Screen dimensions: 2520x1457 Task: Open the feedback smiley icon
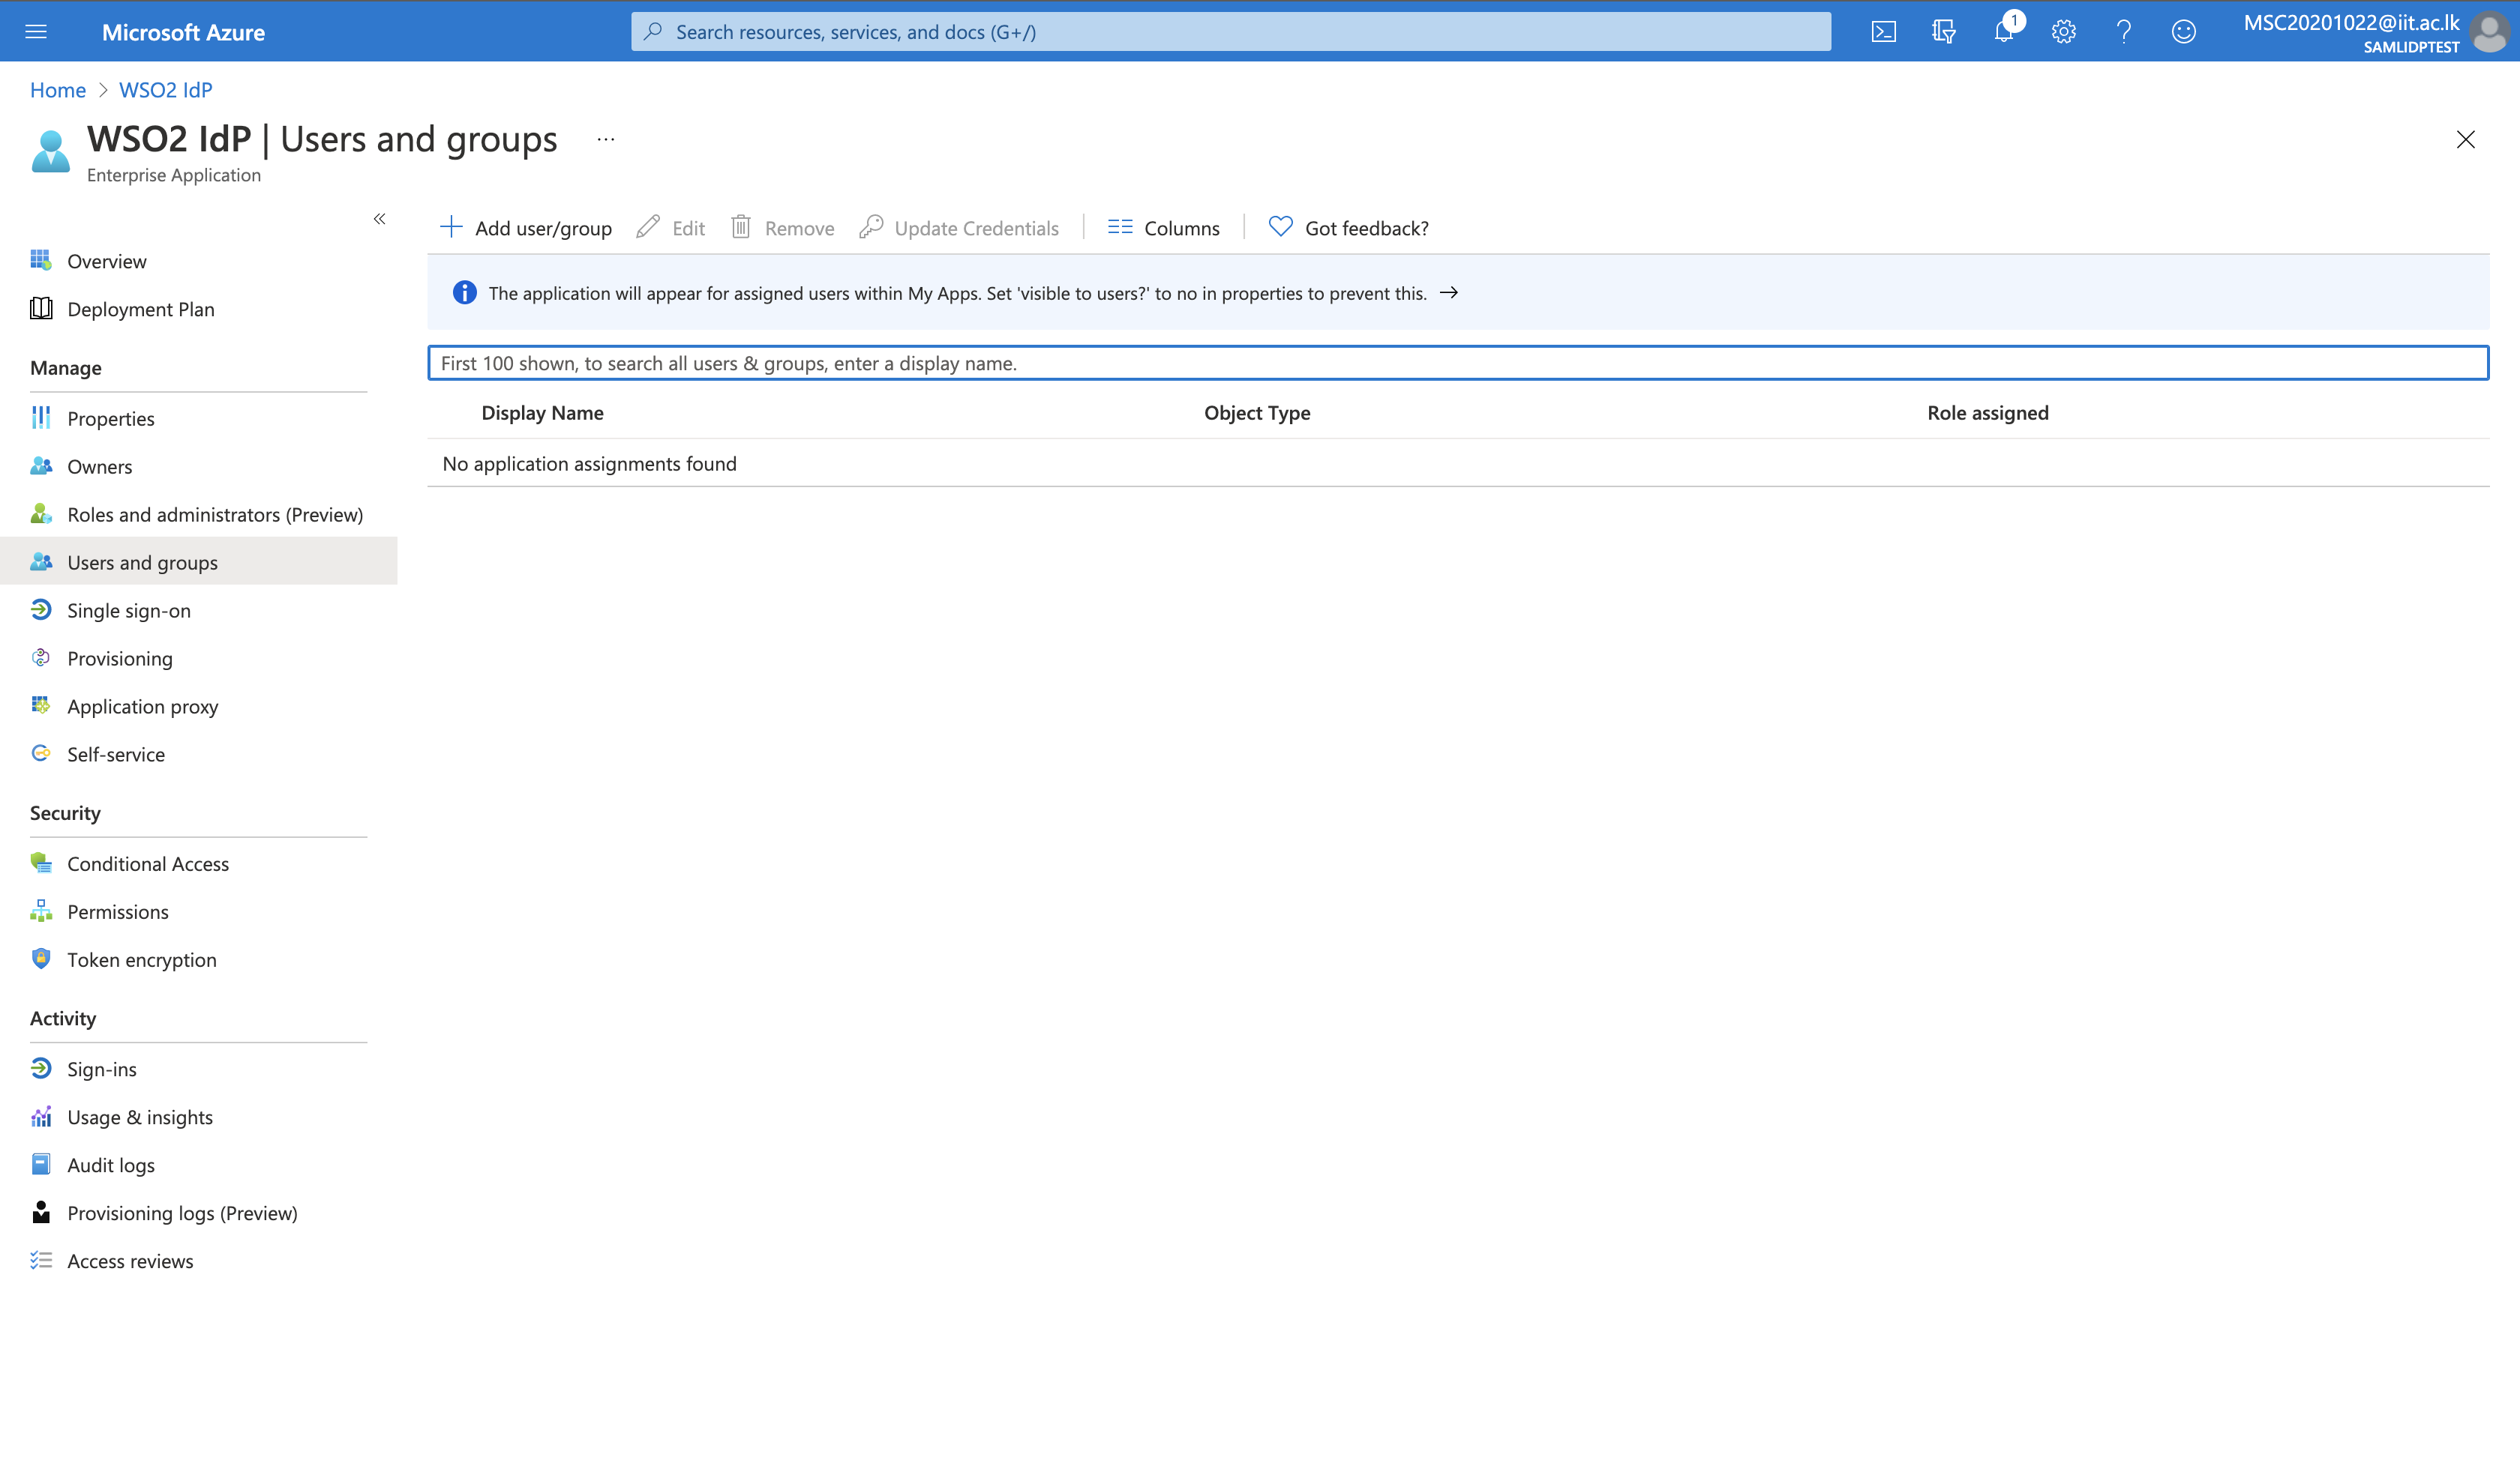point(2183,32)
